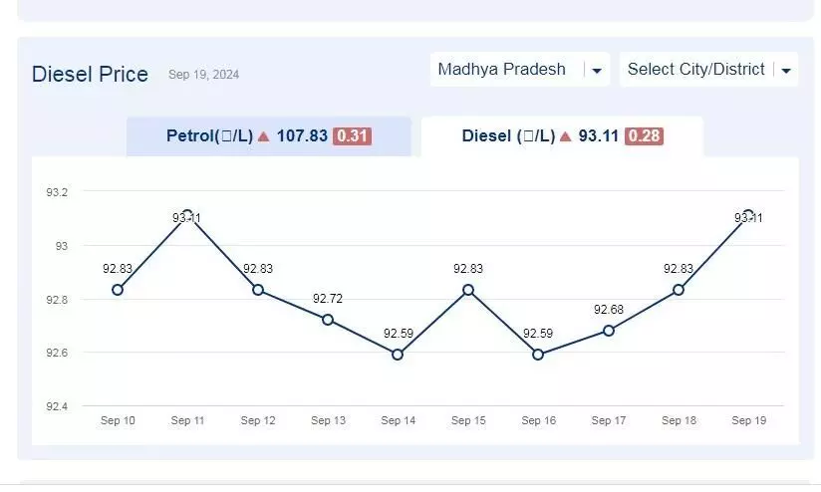Viewport: 821px width, 492px height.
Task: Click the Sep 15 data point marker
Action: [468, 290]
